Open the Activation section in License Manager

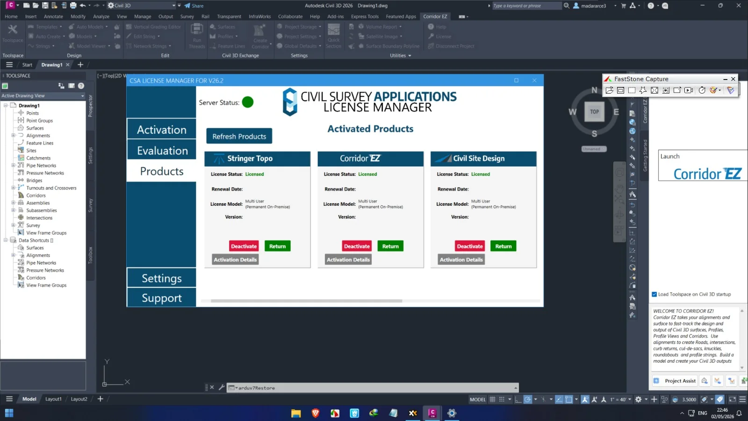(161, 130)
